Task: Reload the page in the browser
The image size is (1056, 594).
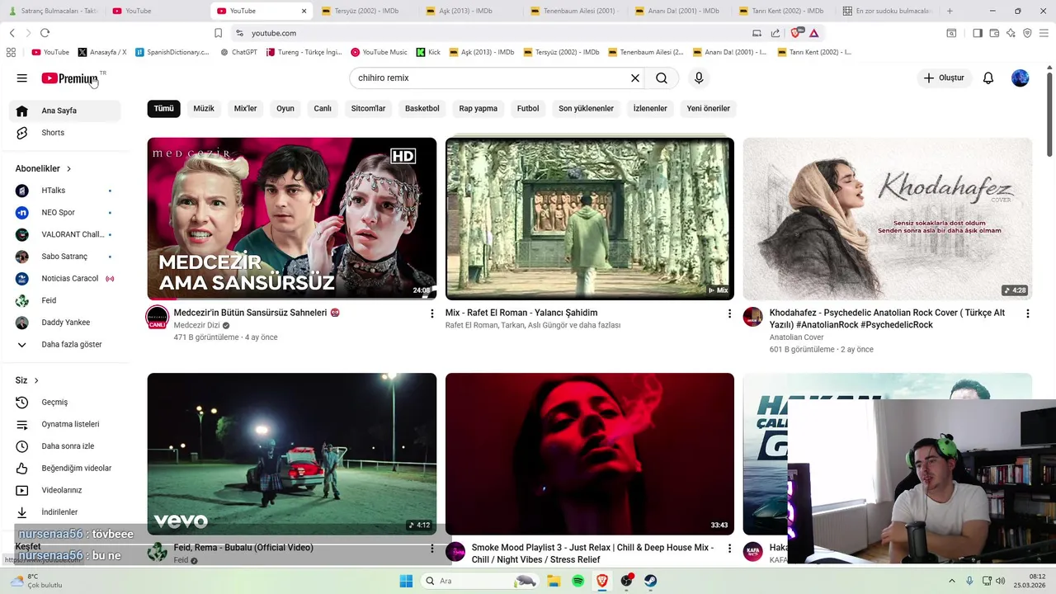Action: point(45,33)
